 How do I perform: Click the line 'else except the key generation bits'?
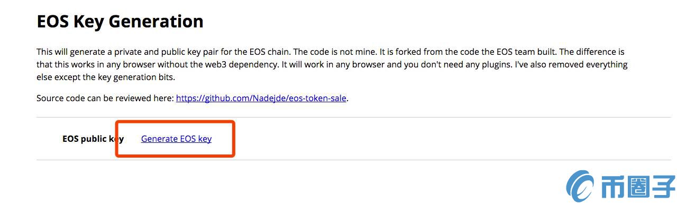(x=105, y=77)
